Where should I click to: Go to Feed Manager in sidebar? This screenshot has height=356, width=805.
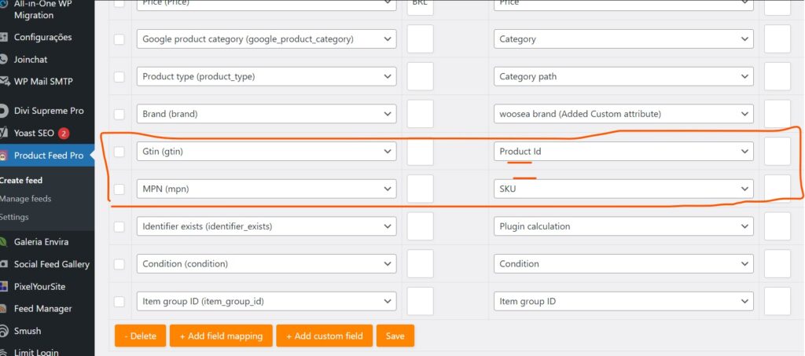pos(42,309)
